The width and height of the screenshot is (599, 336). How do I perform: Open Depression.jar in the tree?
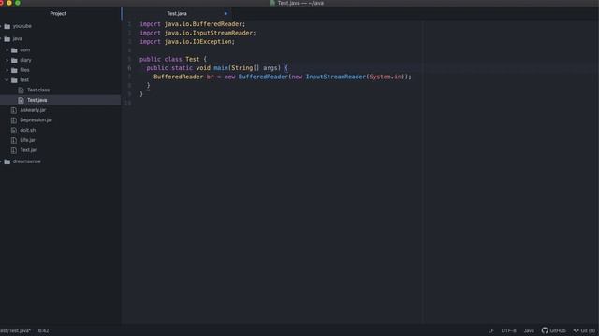37,120
